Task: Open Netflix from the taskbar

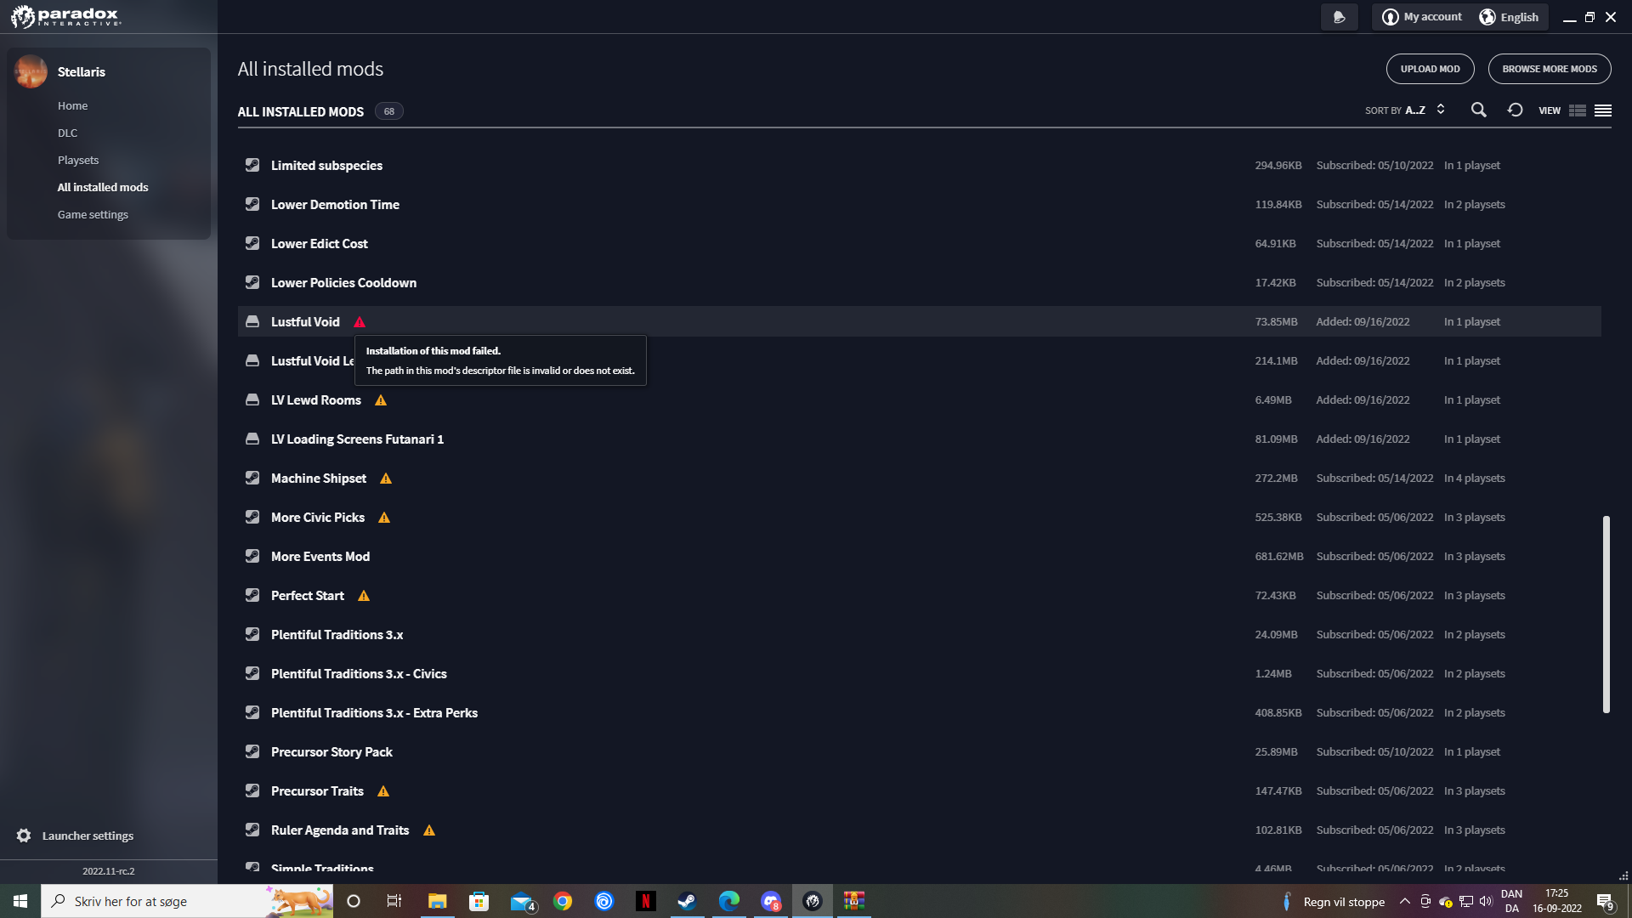Action: (646, 901)
